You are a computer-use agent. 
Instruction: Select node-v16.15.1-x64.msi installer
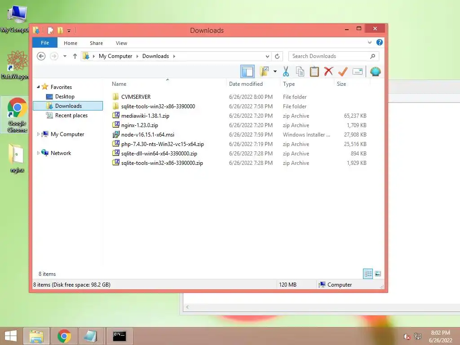click(147, 135)
